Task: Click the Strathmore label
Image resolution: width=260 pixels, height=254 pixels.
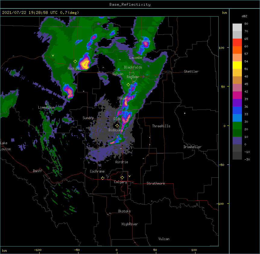Action: [x=156, y=183]
